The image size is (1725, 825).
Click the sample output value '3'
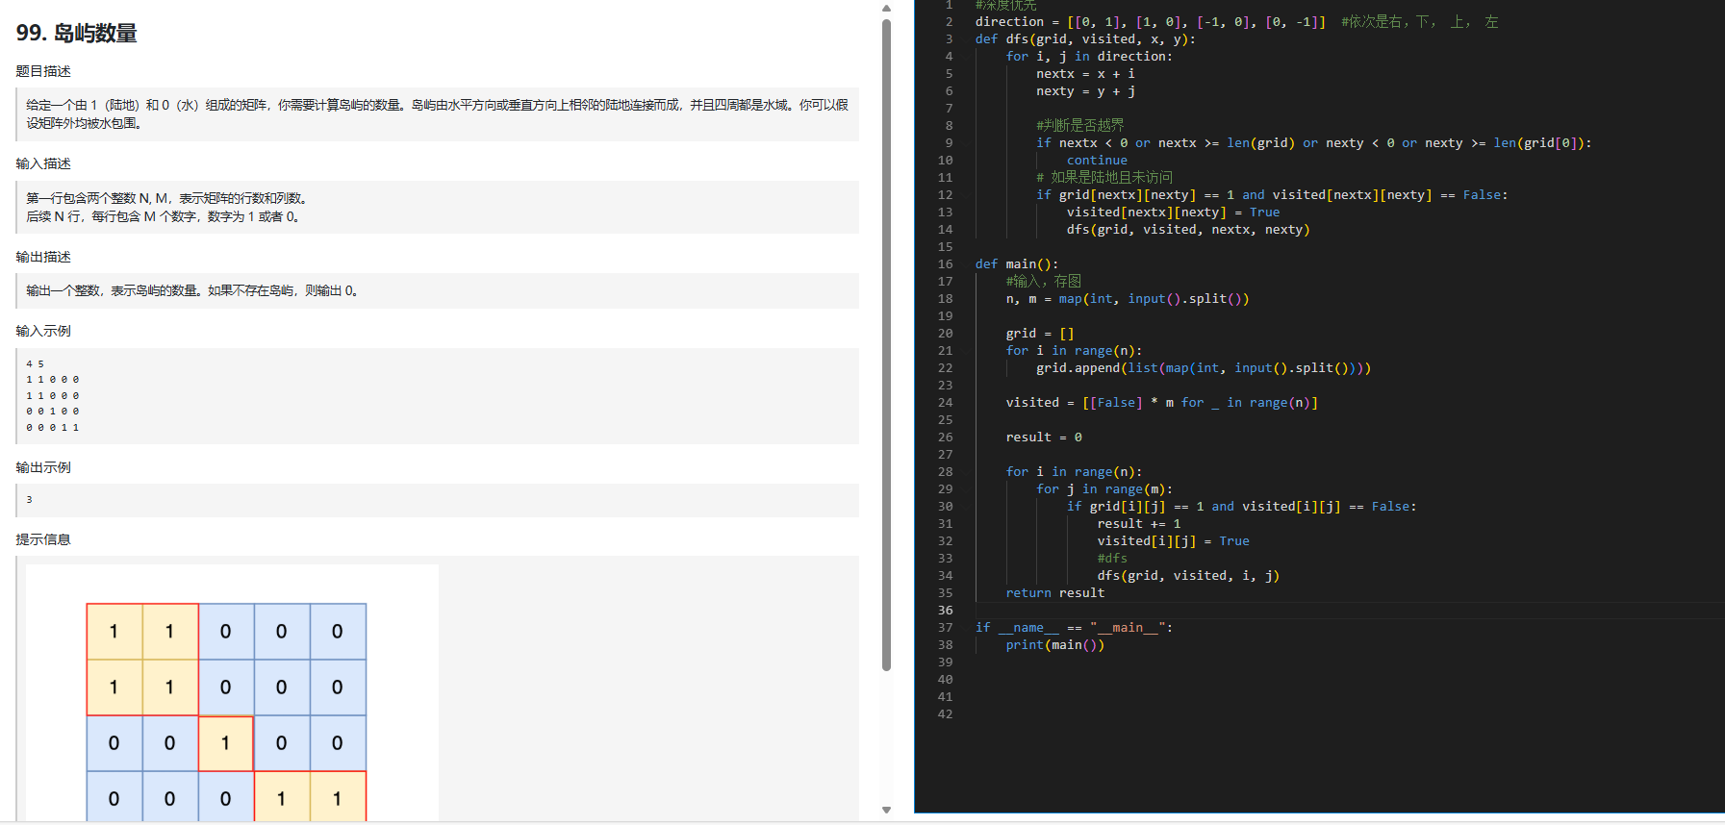29,500
